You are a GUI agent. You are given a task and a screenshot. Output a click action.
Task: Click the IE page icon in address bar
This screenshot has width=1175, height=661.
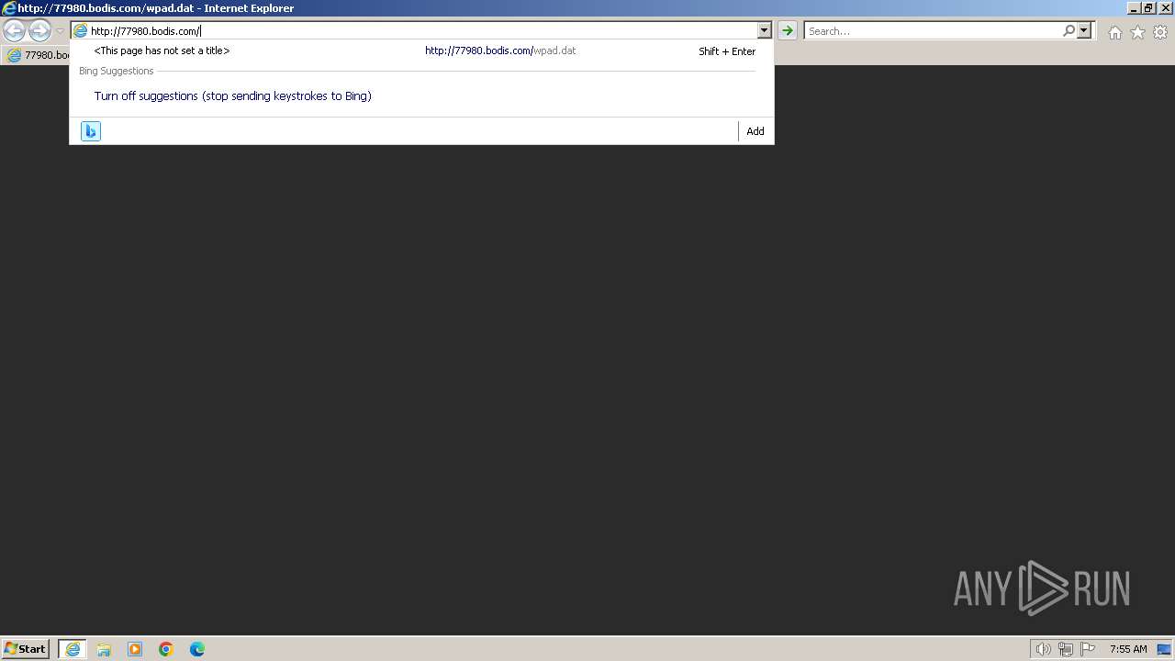point(80,31)
